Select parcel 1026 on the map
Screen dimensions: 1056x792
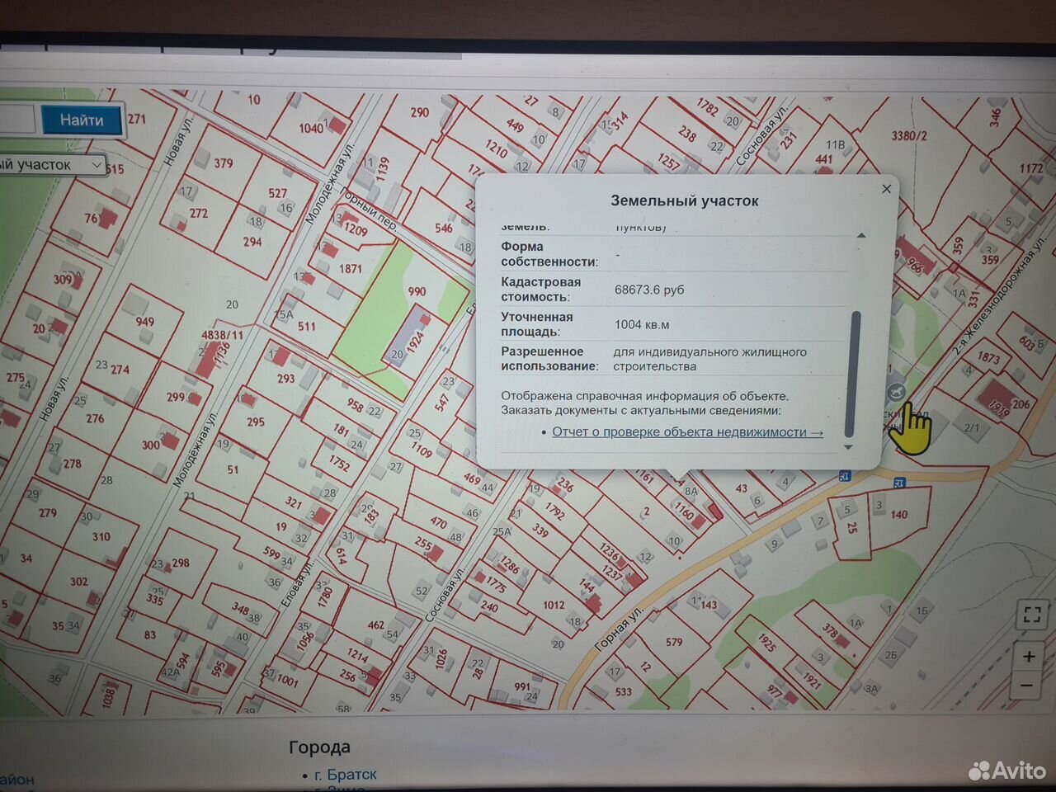tap(441, 659)
